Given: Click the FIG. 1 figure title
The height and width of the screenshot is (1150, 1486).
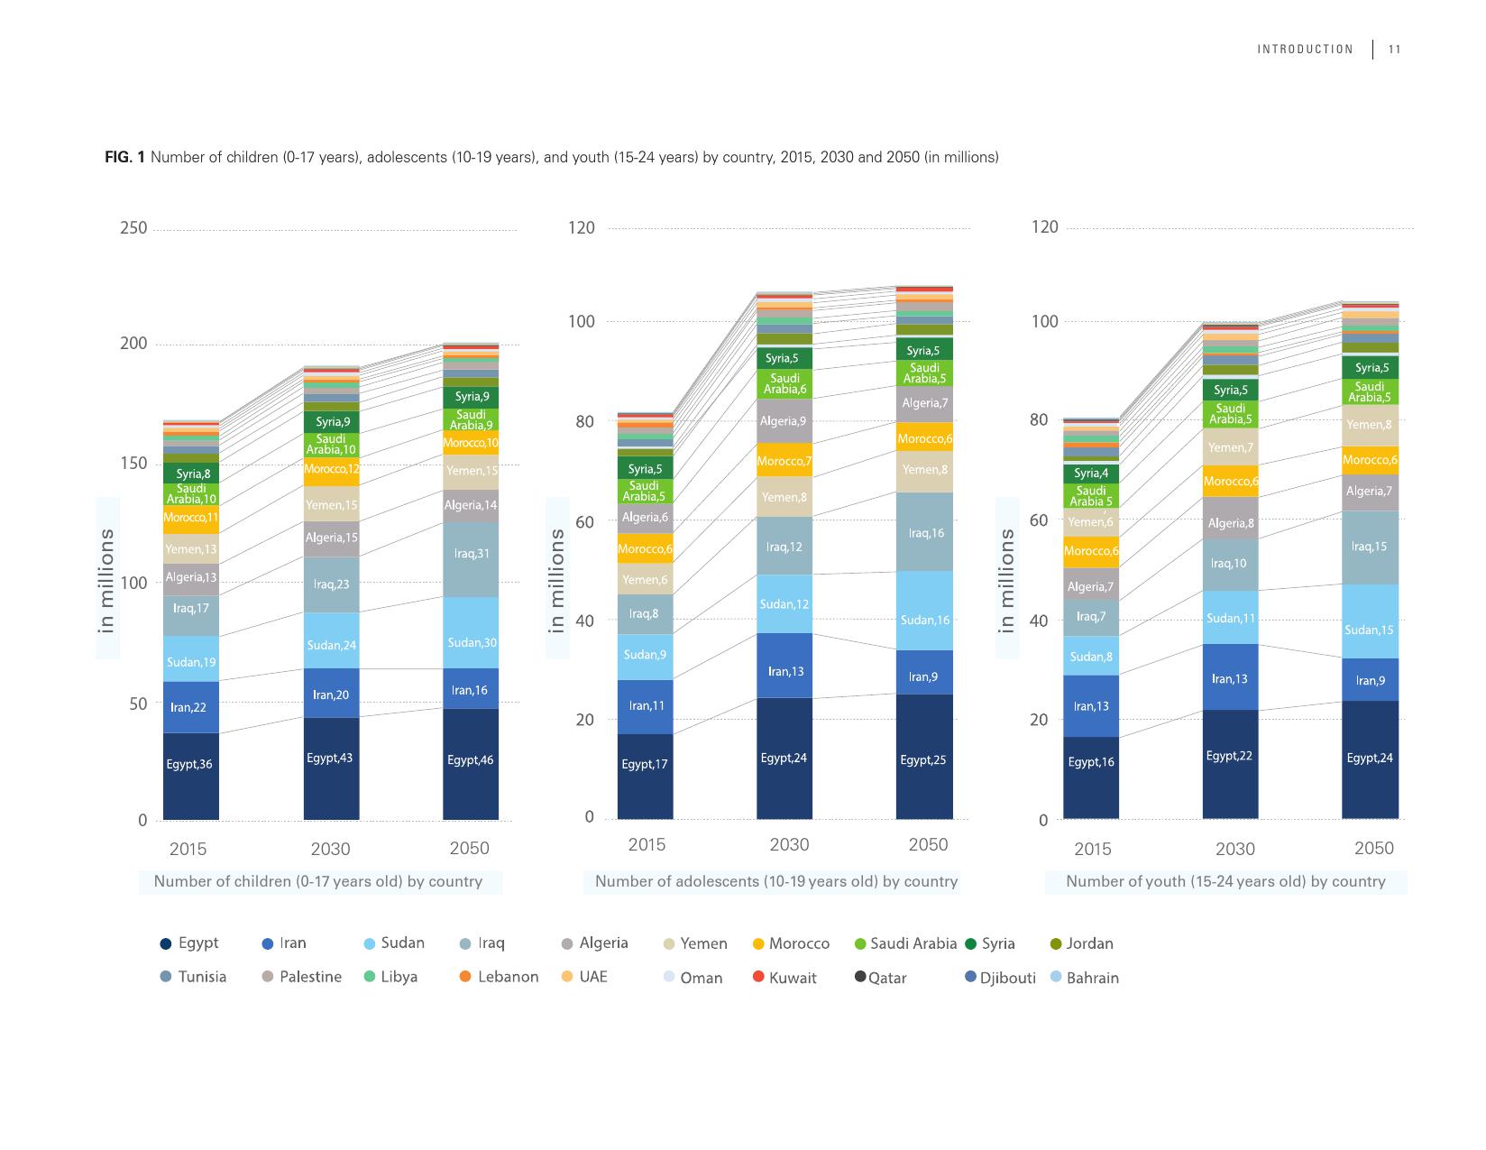Looking at the screenshot, I should [552, 157].
